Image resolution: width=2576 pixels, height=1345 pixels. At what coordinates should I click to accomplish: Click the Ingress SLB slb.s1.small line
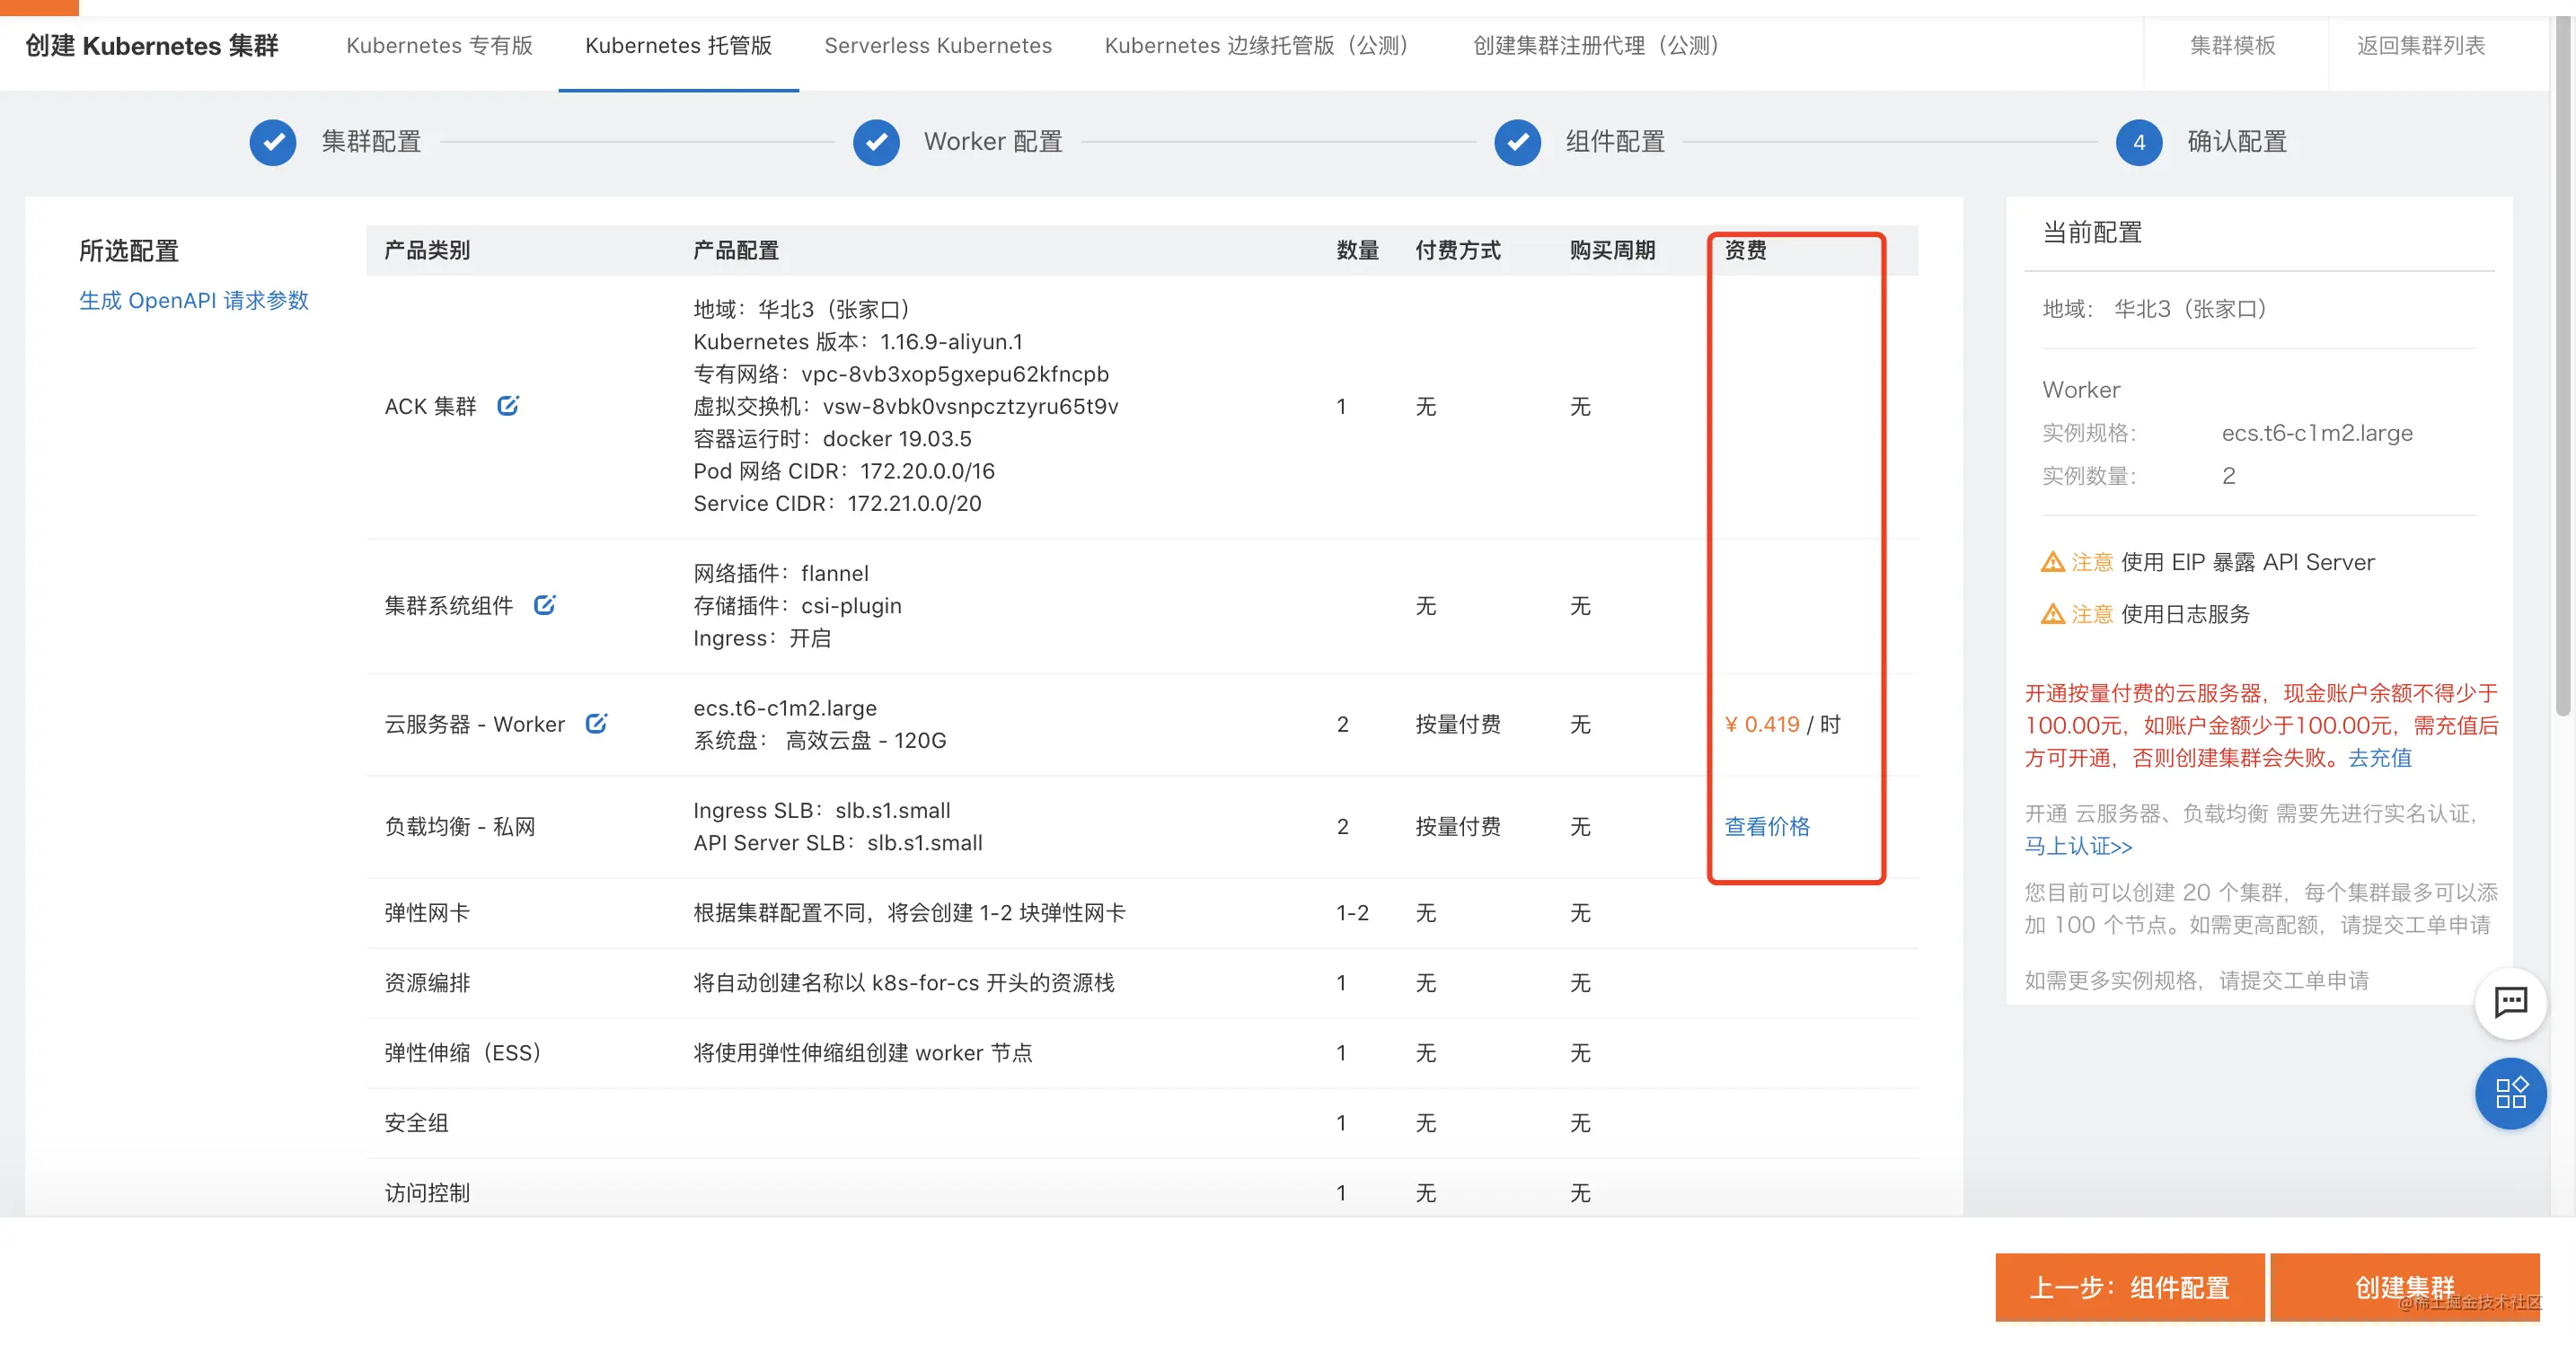[822, 811]
